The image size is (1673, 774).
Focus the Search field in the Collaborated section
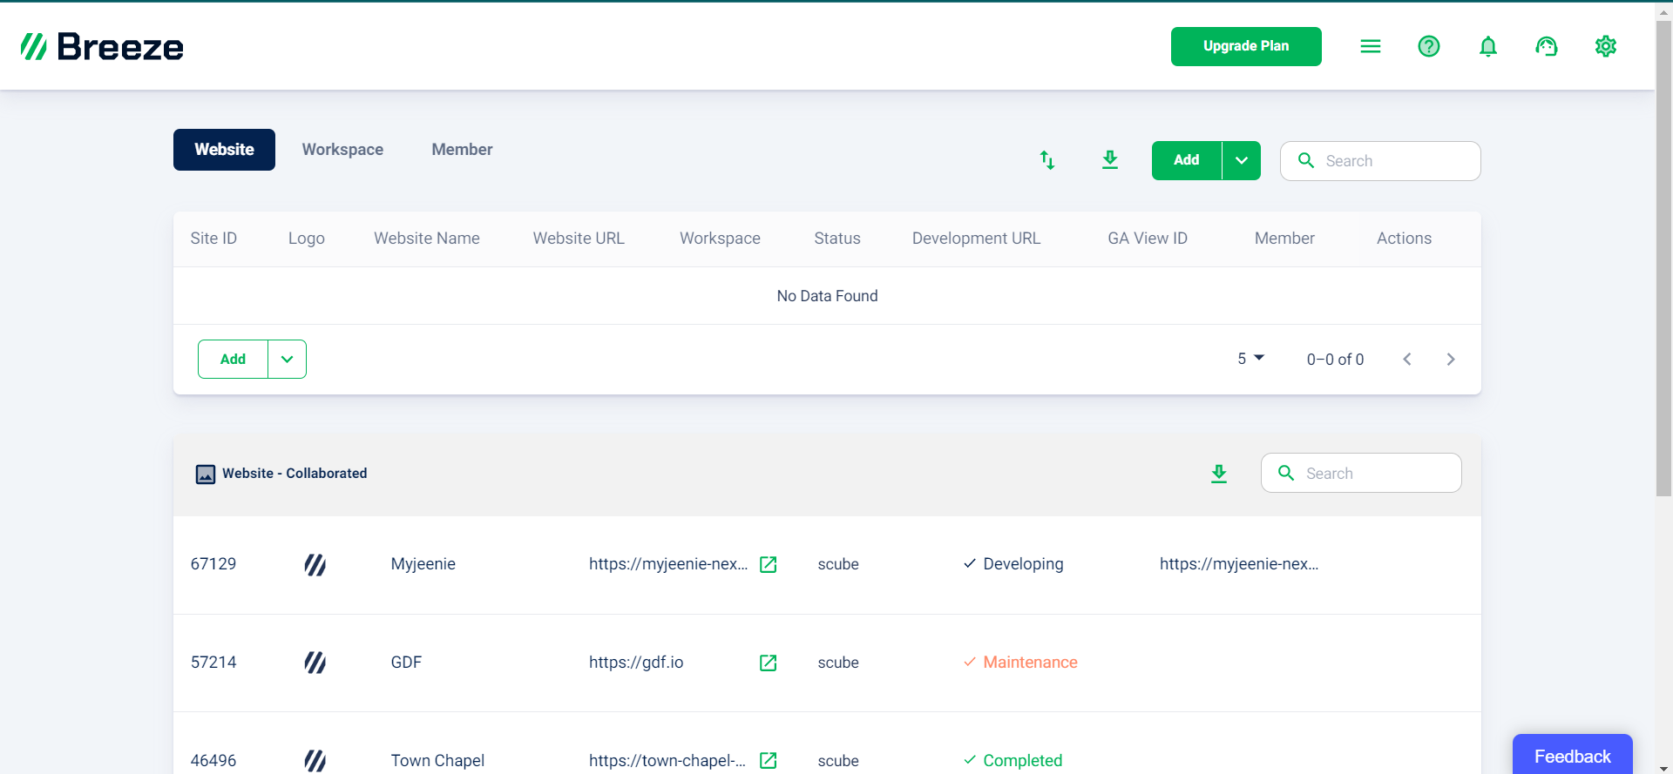pyautogui.click(x=1361, y=473)
